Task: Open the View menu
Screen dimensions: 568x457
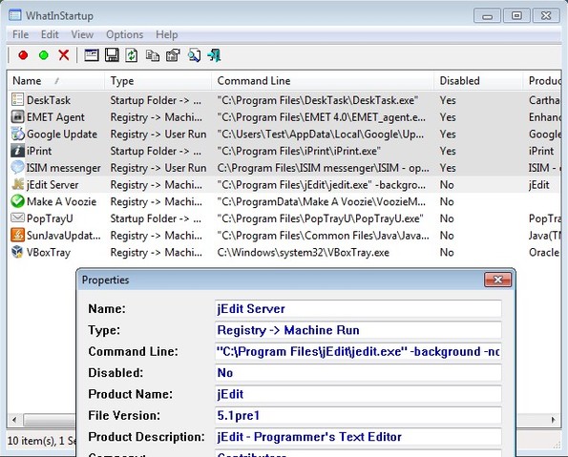Action: (x=82, y=34)
